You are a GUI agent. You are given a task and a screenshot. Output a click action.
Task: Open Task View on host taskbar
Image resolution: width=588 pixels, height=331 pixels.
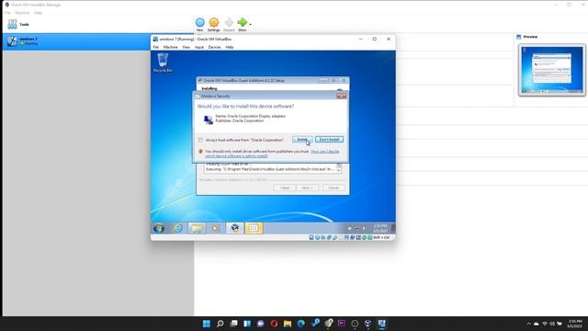click(x=233, y=324)
